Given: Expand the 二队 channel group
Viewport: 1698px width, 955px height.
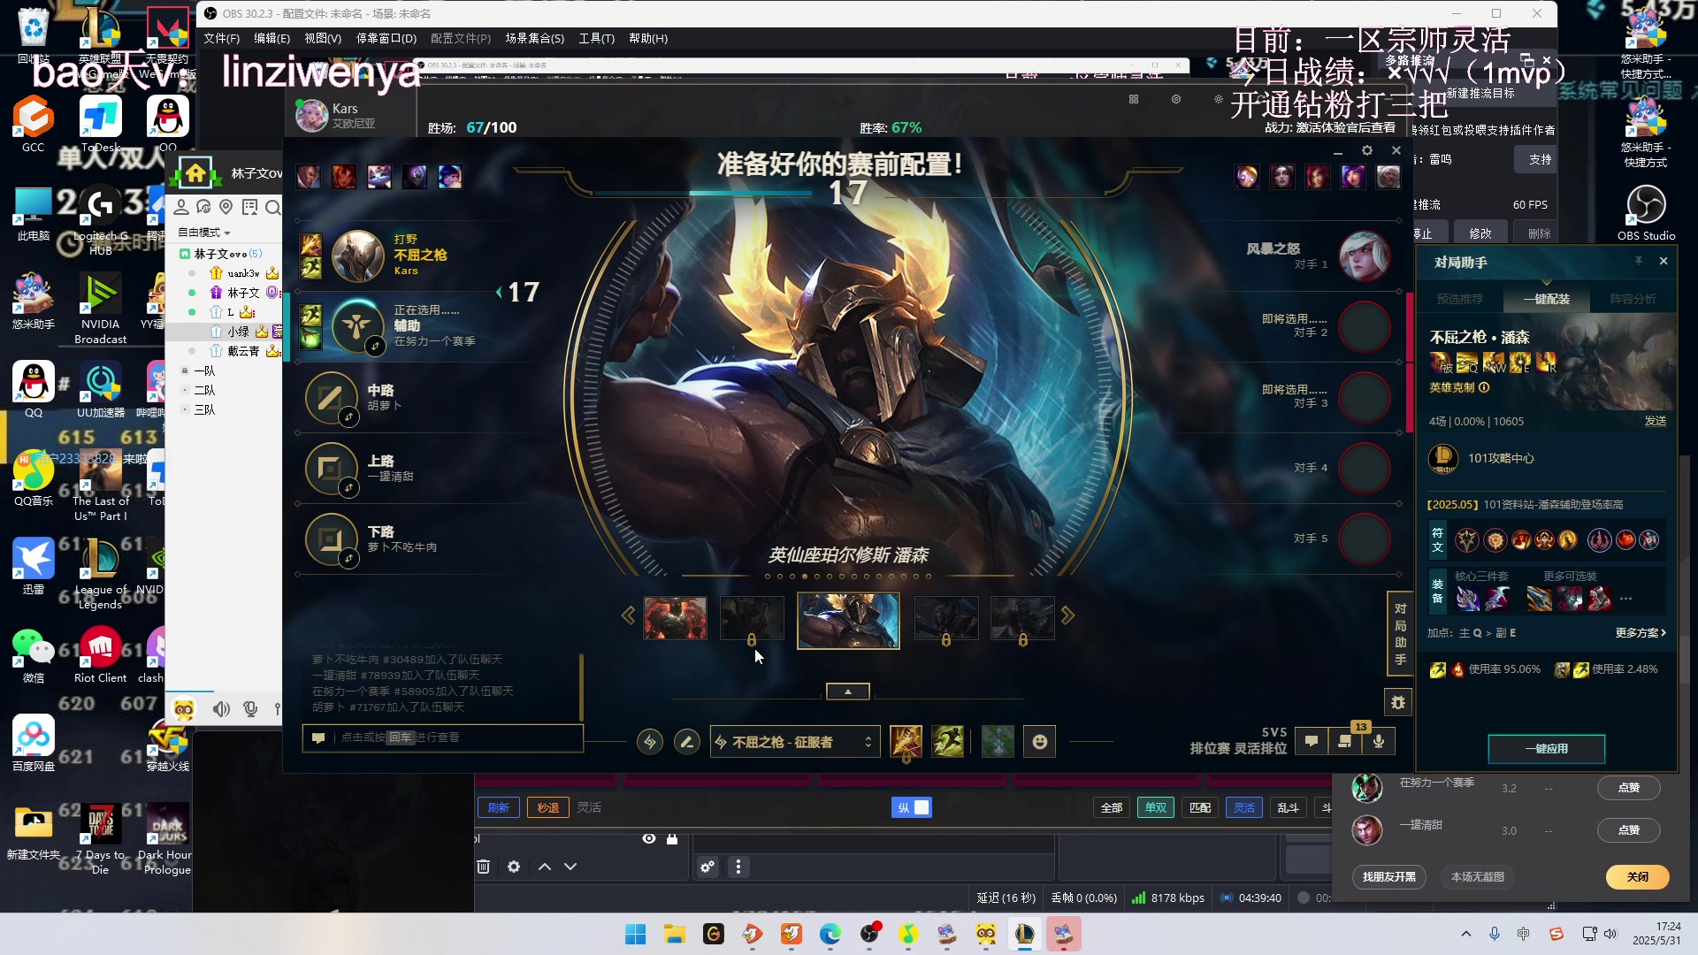Looking at the screenshot, I should 204,390.
